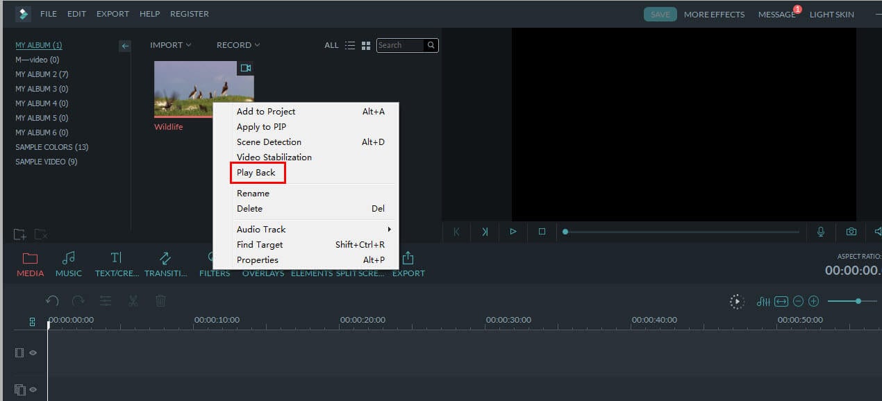Redo the last timeline action
This screenshot has width=882, height=401.
click(78, 301)
